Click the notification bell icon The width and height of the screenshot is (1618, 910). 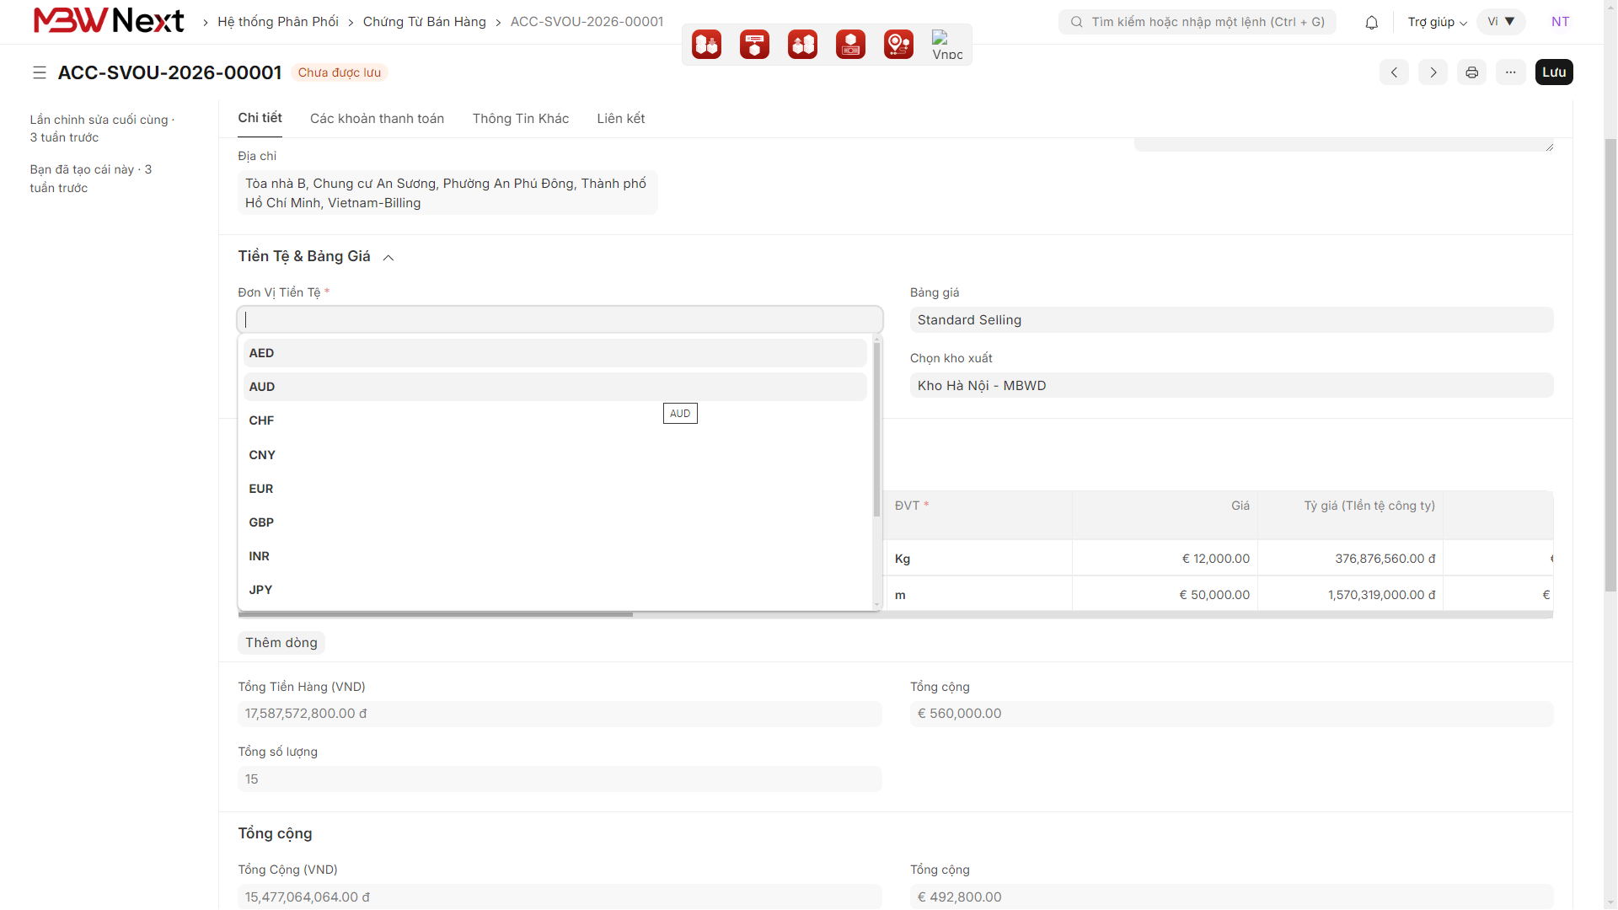tap(1372, 23)
